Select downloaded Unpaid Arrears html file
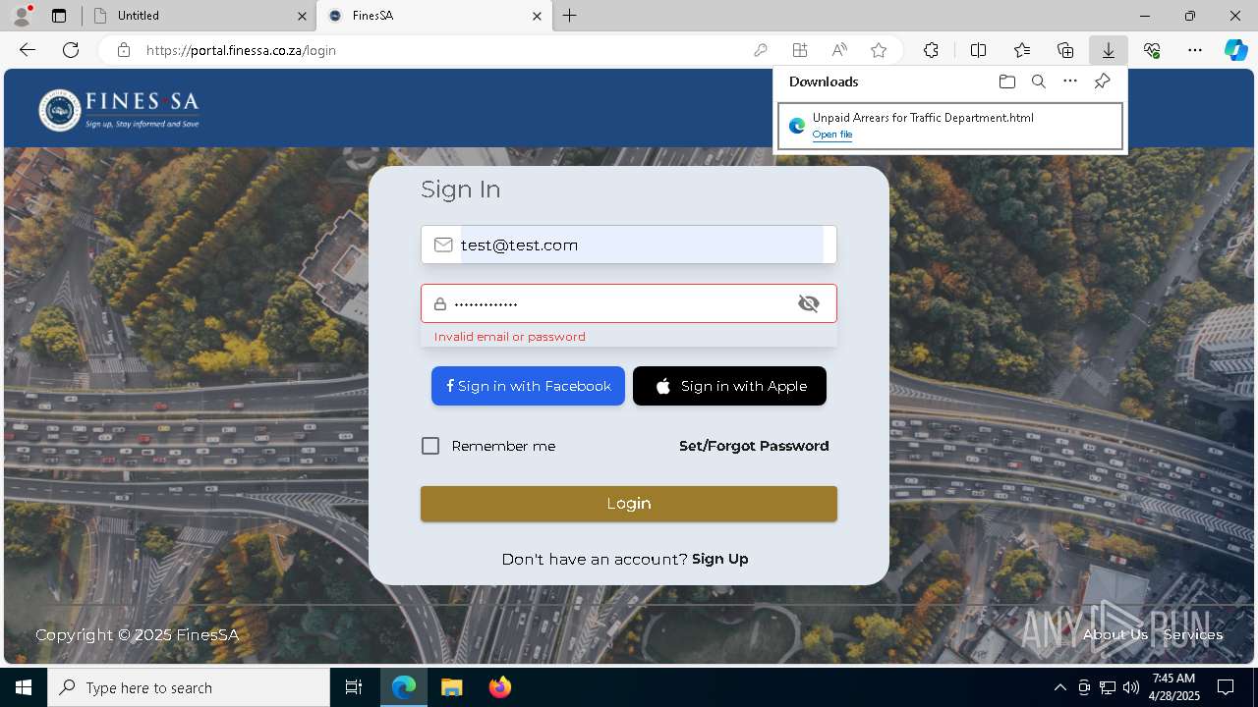 click(x=950, y=127)
